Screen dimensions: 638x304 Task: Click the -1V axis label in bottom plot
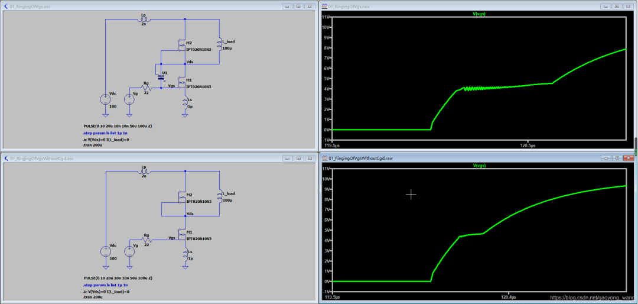point(327,292)
